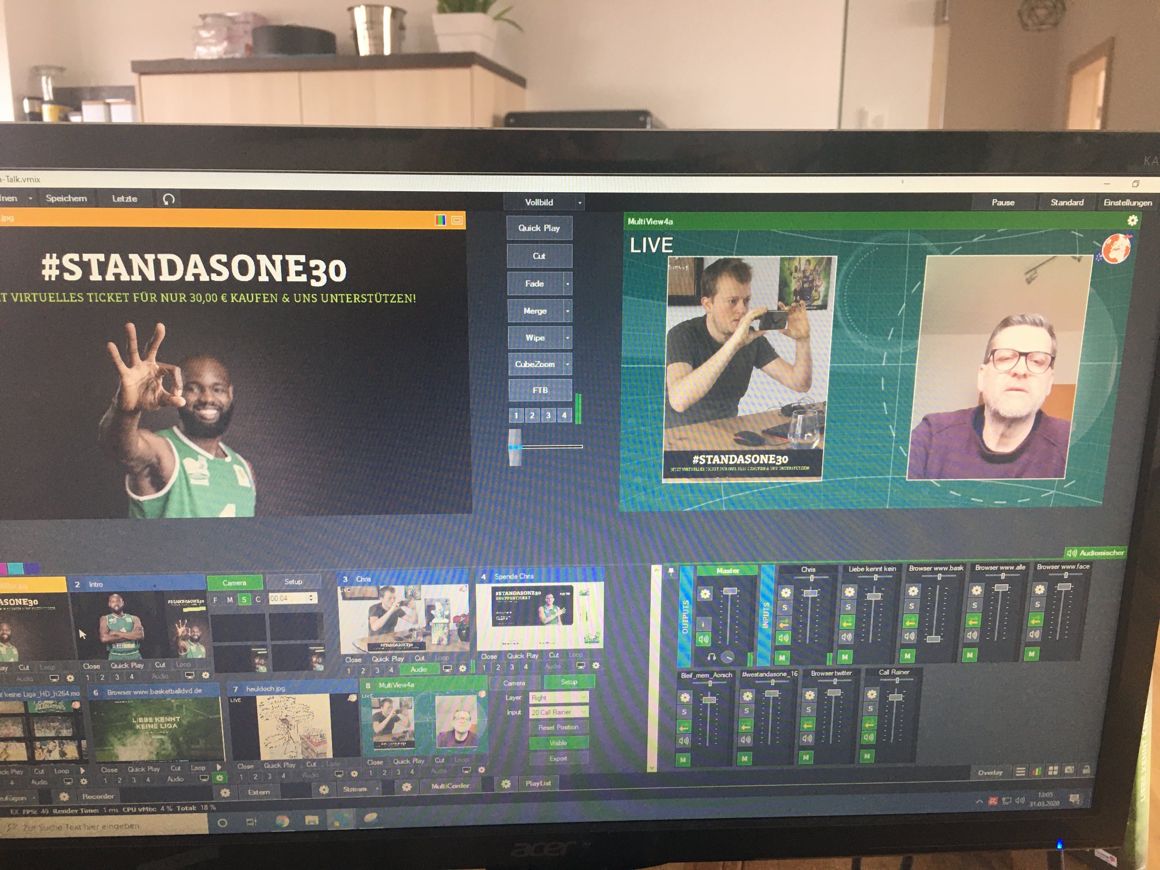Click the transition T-bar slider

click(x=516, y=447)
